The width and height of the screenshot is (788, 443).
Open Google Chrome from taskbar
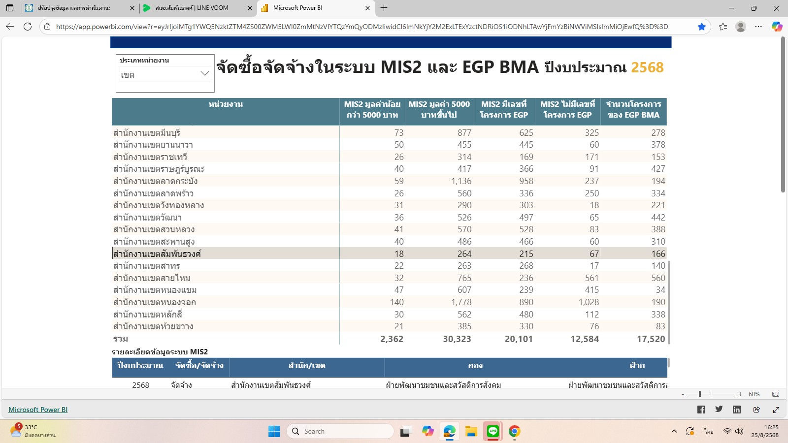pos(514,432)
